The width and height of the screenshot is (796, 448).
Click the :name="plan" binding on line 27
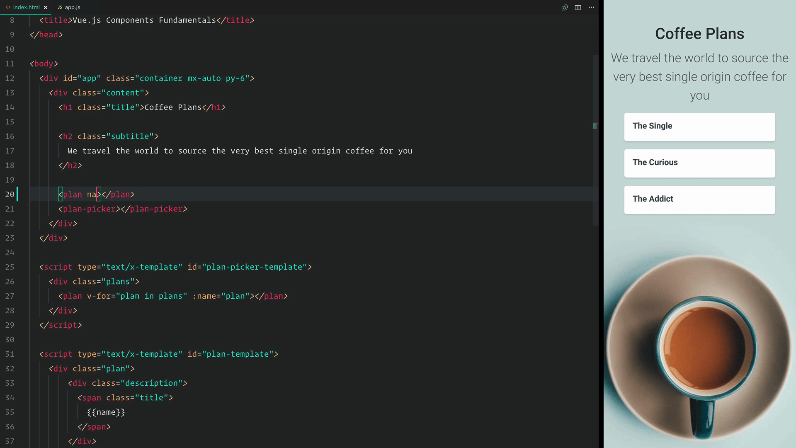point(221,296)
